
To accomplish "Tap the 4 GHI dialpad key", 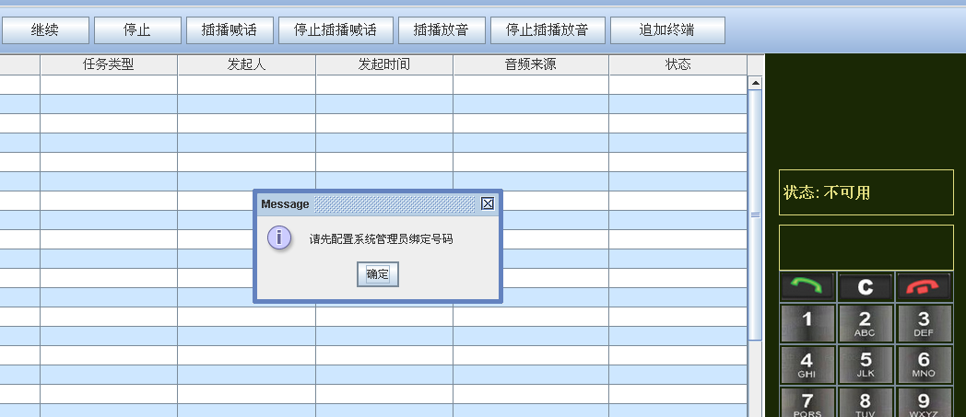I will pyautogui.click(x=807, y=365).
